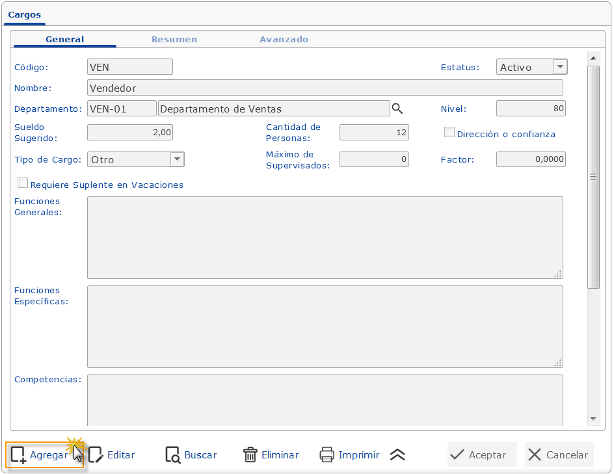Open the Avanzado tab
Viewport: 614px width, 474px height.
pos(284,39)
